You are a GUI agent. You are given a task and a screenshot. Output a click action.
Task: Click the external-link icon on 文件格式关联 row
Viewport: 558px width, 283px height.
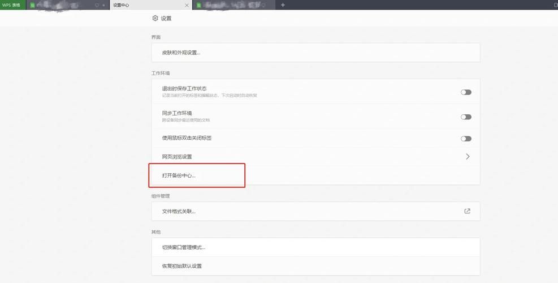coord(467,211)
